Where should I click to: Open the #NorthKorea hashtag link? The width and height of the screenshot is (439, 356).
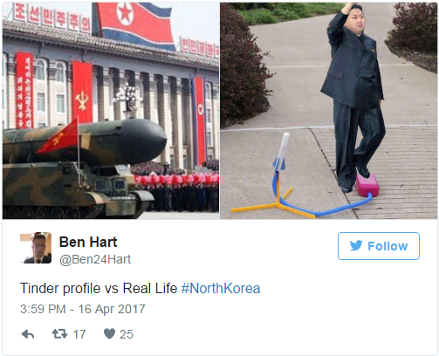[221, 289]
